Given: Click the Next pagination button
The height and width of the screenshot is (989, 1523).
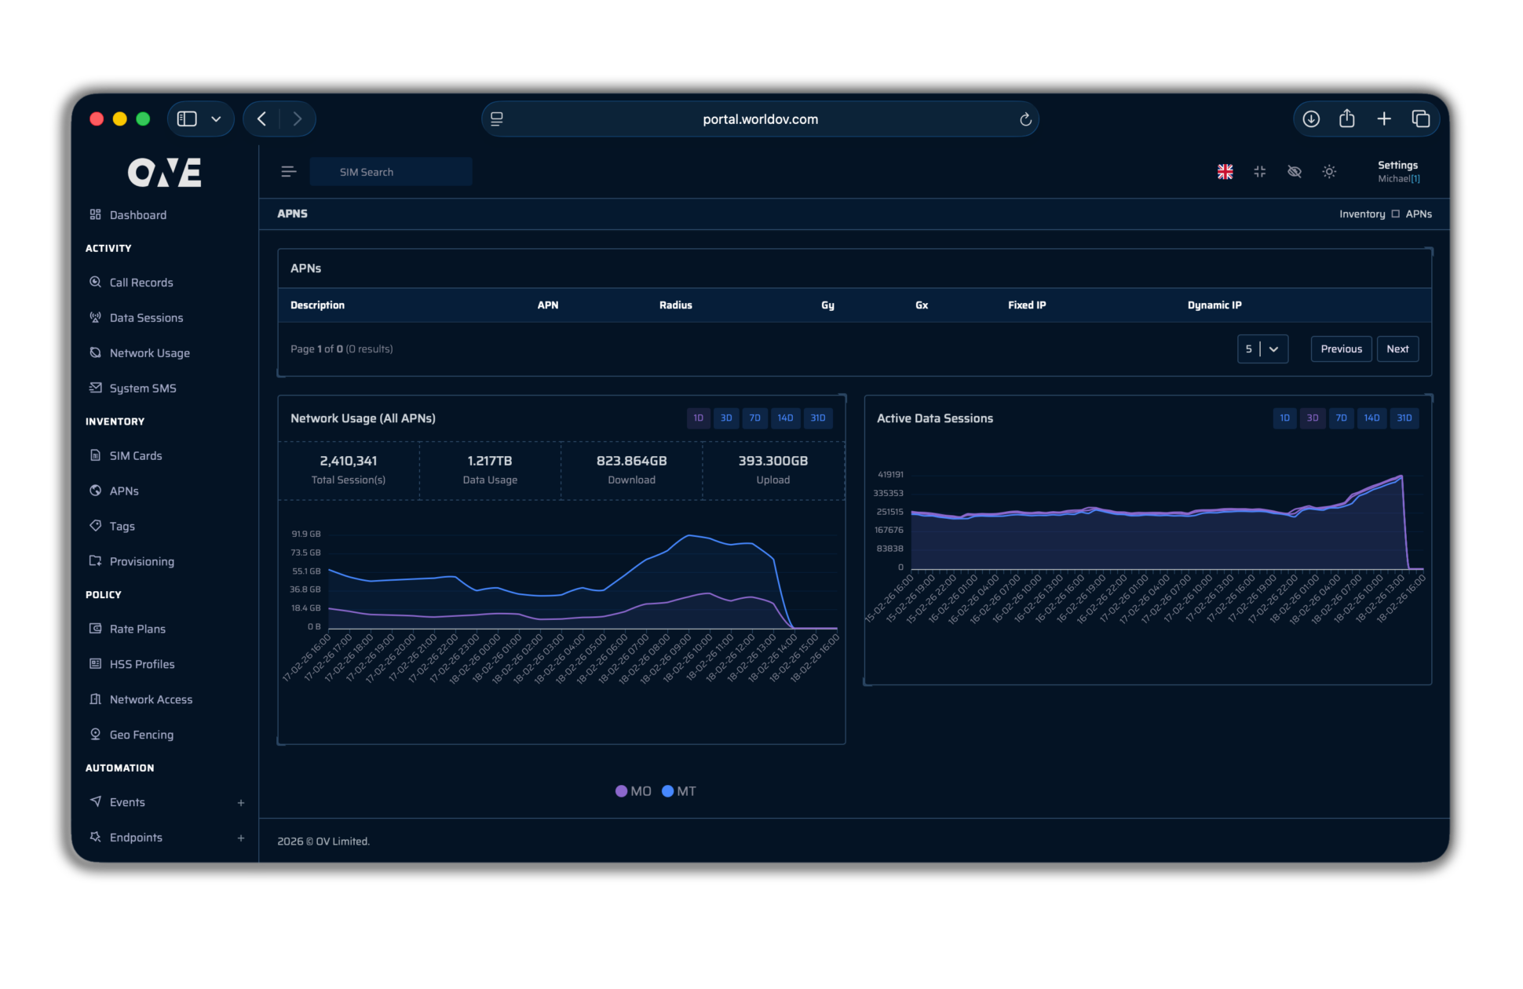Looking at the screenshot, I should 1397,349.
